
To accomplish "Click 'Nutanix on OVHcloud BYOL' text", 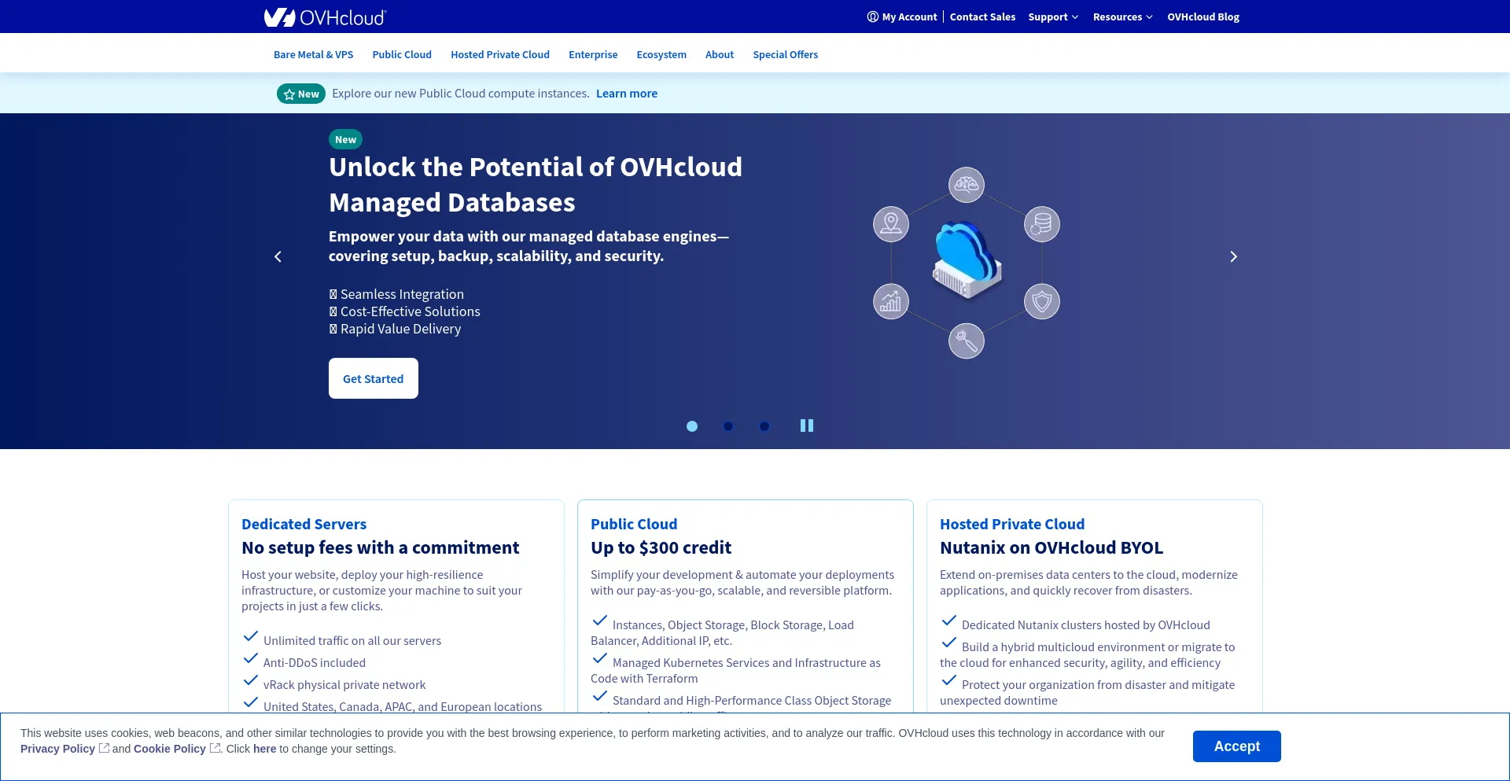I will [1051, 547].
